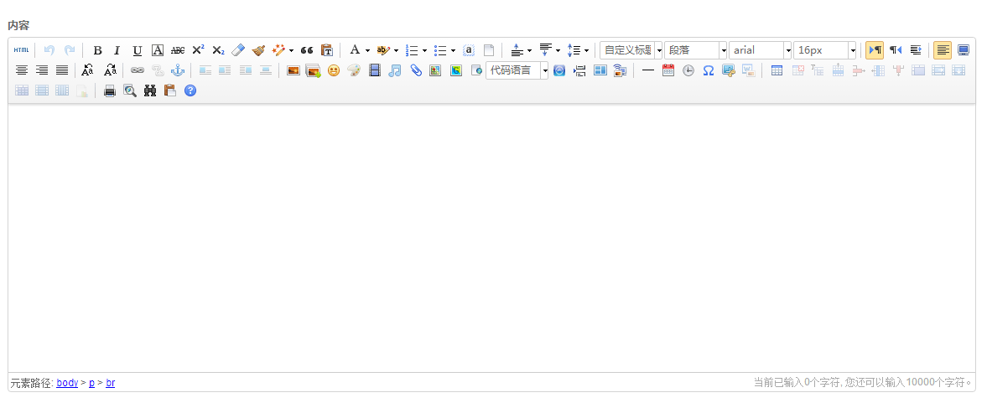987x403 pixels.
Task: Click the body link in element path
Action: coord(67,383)
